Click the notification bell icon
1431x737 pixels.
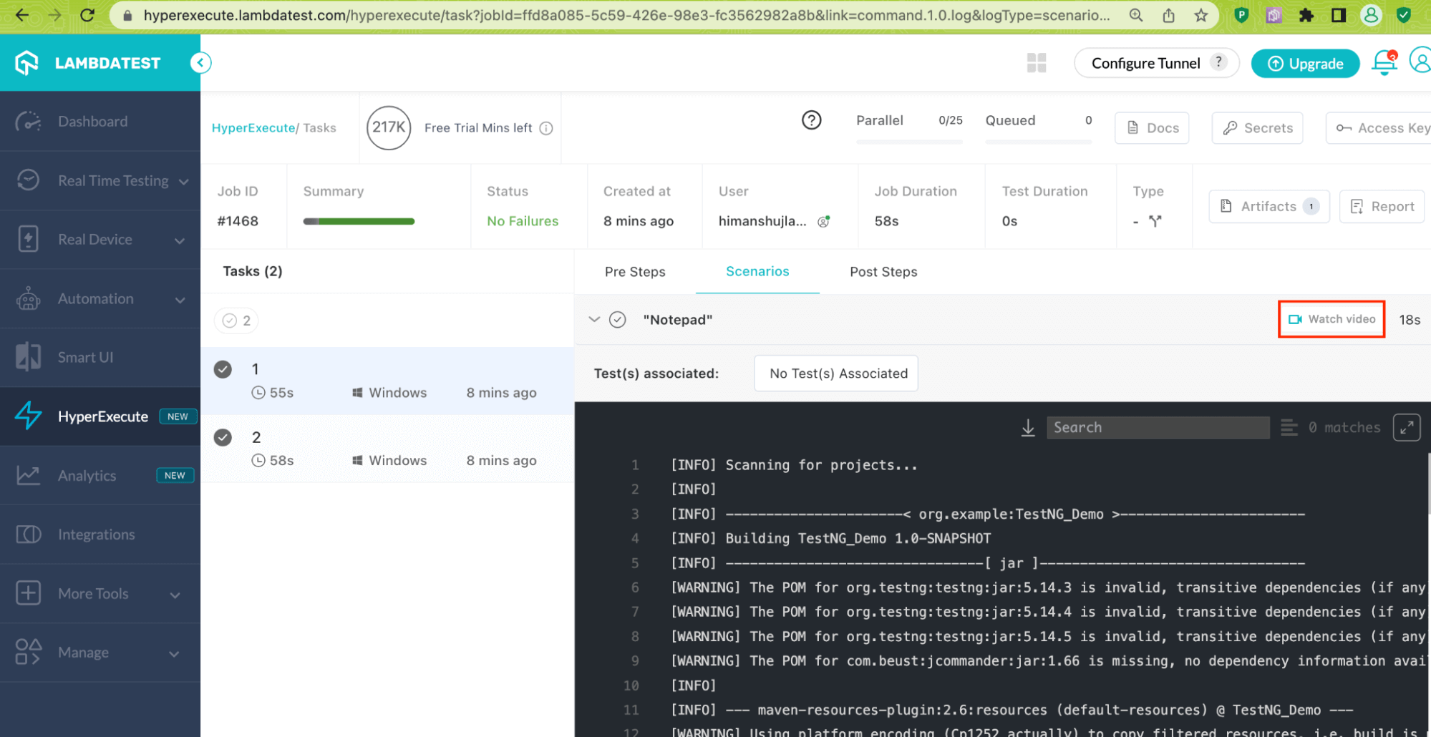[x=1383, y=63]
